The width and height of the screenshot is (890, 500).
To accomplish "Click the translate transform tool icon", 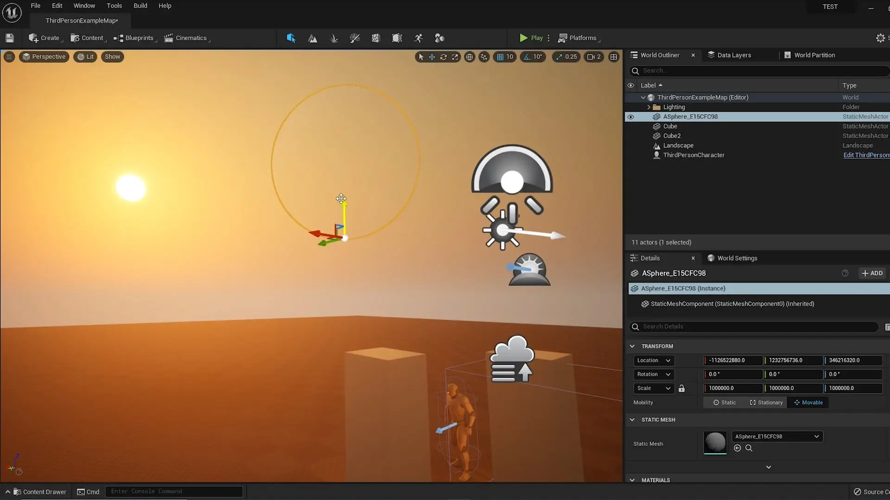I will click(x=432, y=57).
